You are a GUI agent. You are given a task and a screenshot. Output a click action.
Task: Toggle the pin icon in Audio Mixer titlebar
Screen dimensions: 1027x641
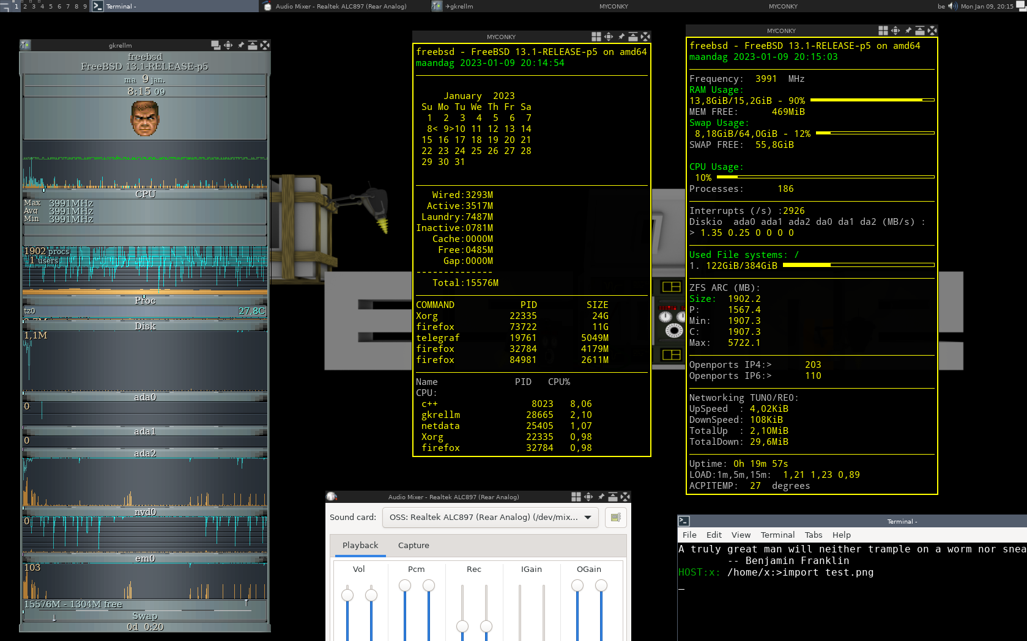coord(601,497)
